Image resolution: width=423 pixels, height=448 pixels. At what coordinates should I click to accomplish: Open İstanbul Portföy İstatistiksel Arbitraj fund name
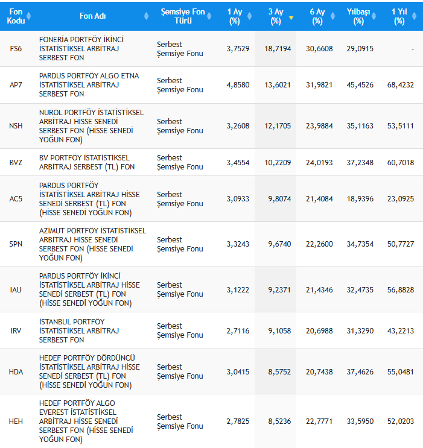(79, 331)
